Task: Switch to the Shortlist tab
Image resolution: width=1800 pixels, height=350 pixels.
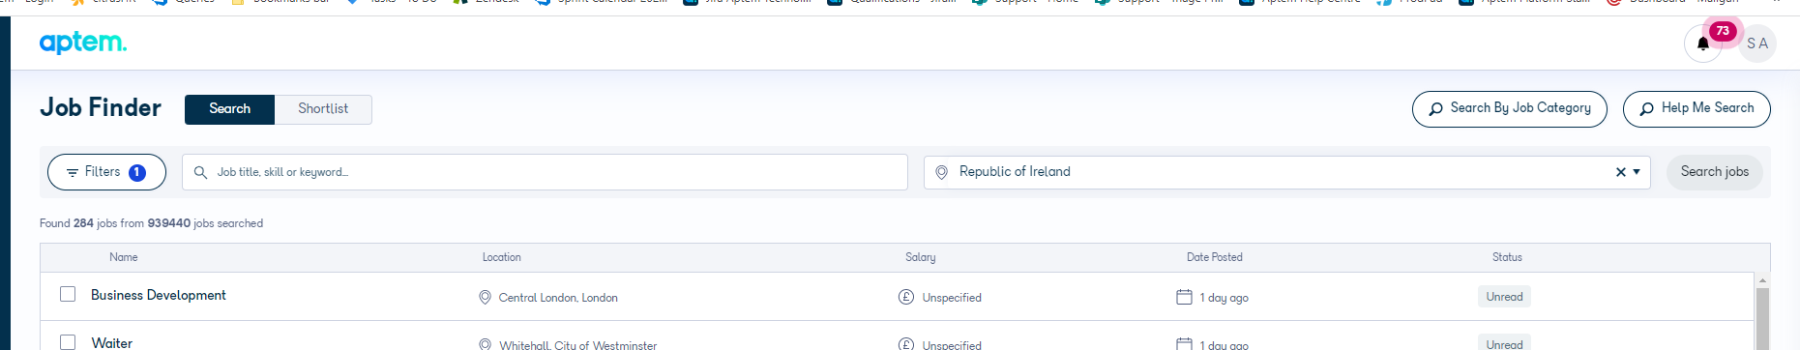Action: point(323,109)
